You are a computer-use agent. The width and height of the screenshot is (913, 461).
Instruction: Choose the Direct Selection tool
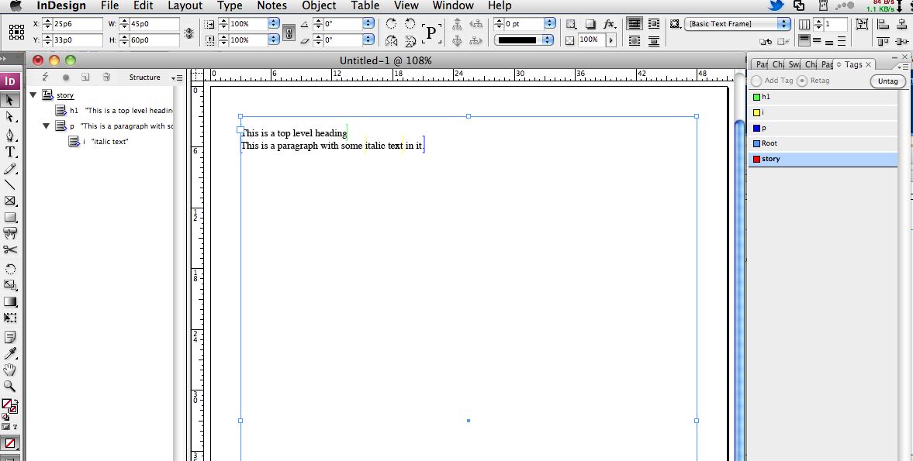click(x=9, y=117)
